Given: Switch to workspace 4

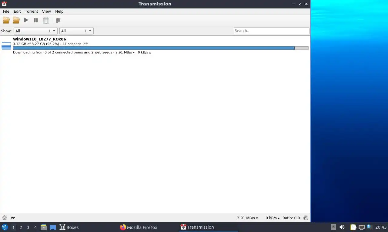Looking at the screenshot, I should (x=35, y=227).
